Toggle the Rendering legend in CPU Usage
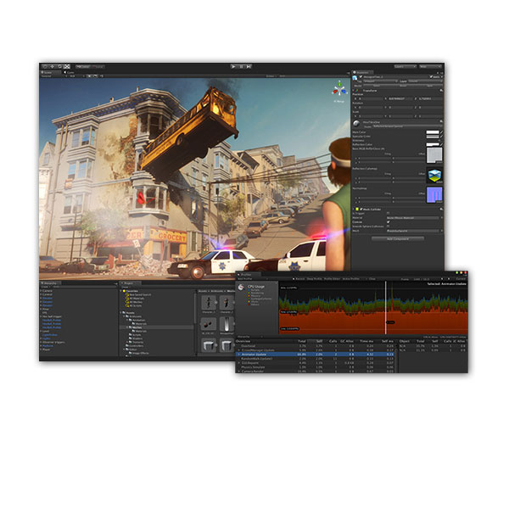Screen dimensions: 509x509 pos(257,293)
